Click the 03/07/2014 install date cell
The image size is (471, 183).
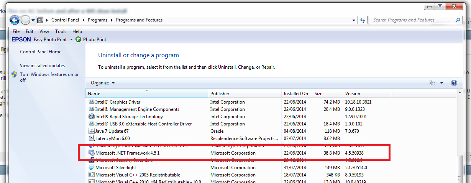click(295, 138)
